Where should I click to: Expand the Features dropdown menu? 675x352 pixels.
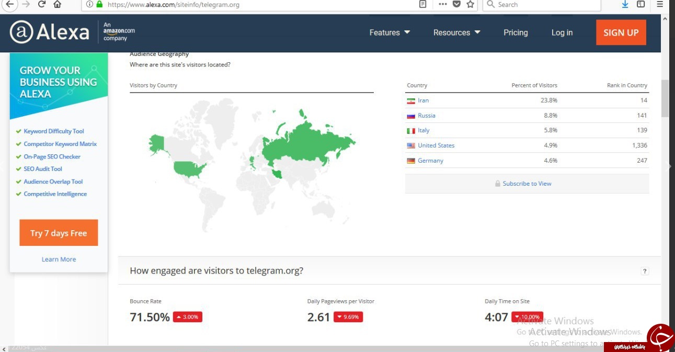coord(390,32)
